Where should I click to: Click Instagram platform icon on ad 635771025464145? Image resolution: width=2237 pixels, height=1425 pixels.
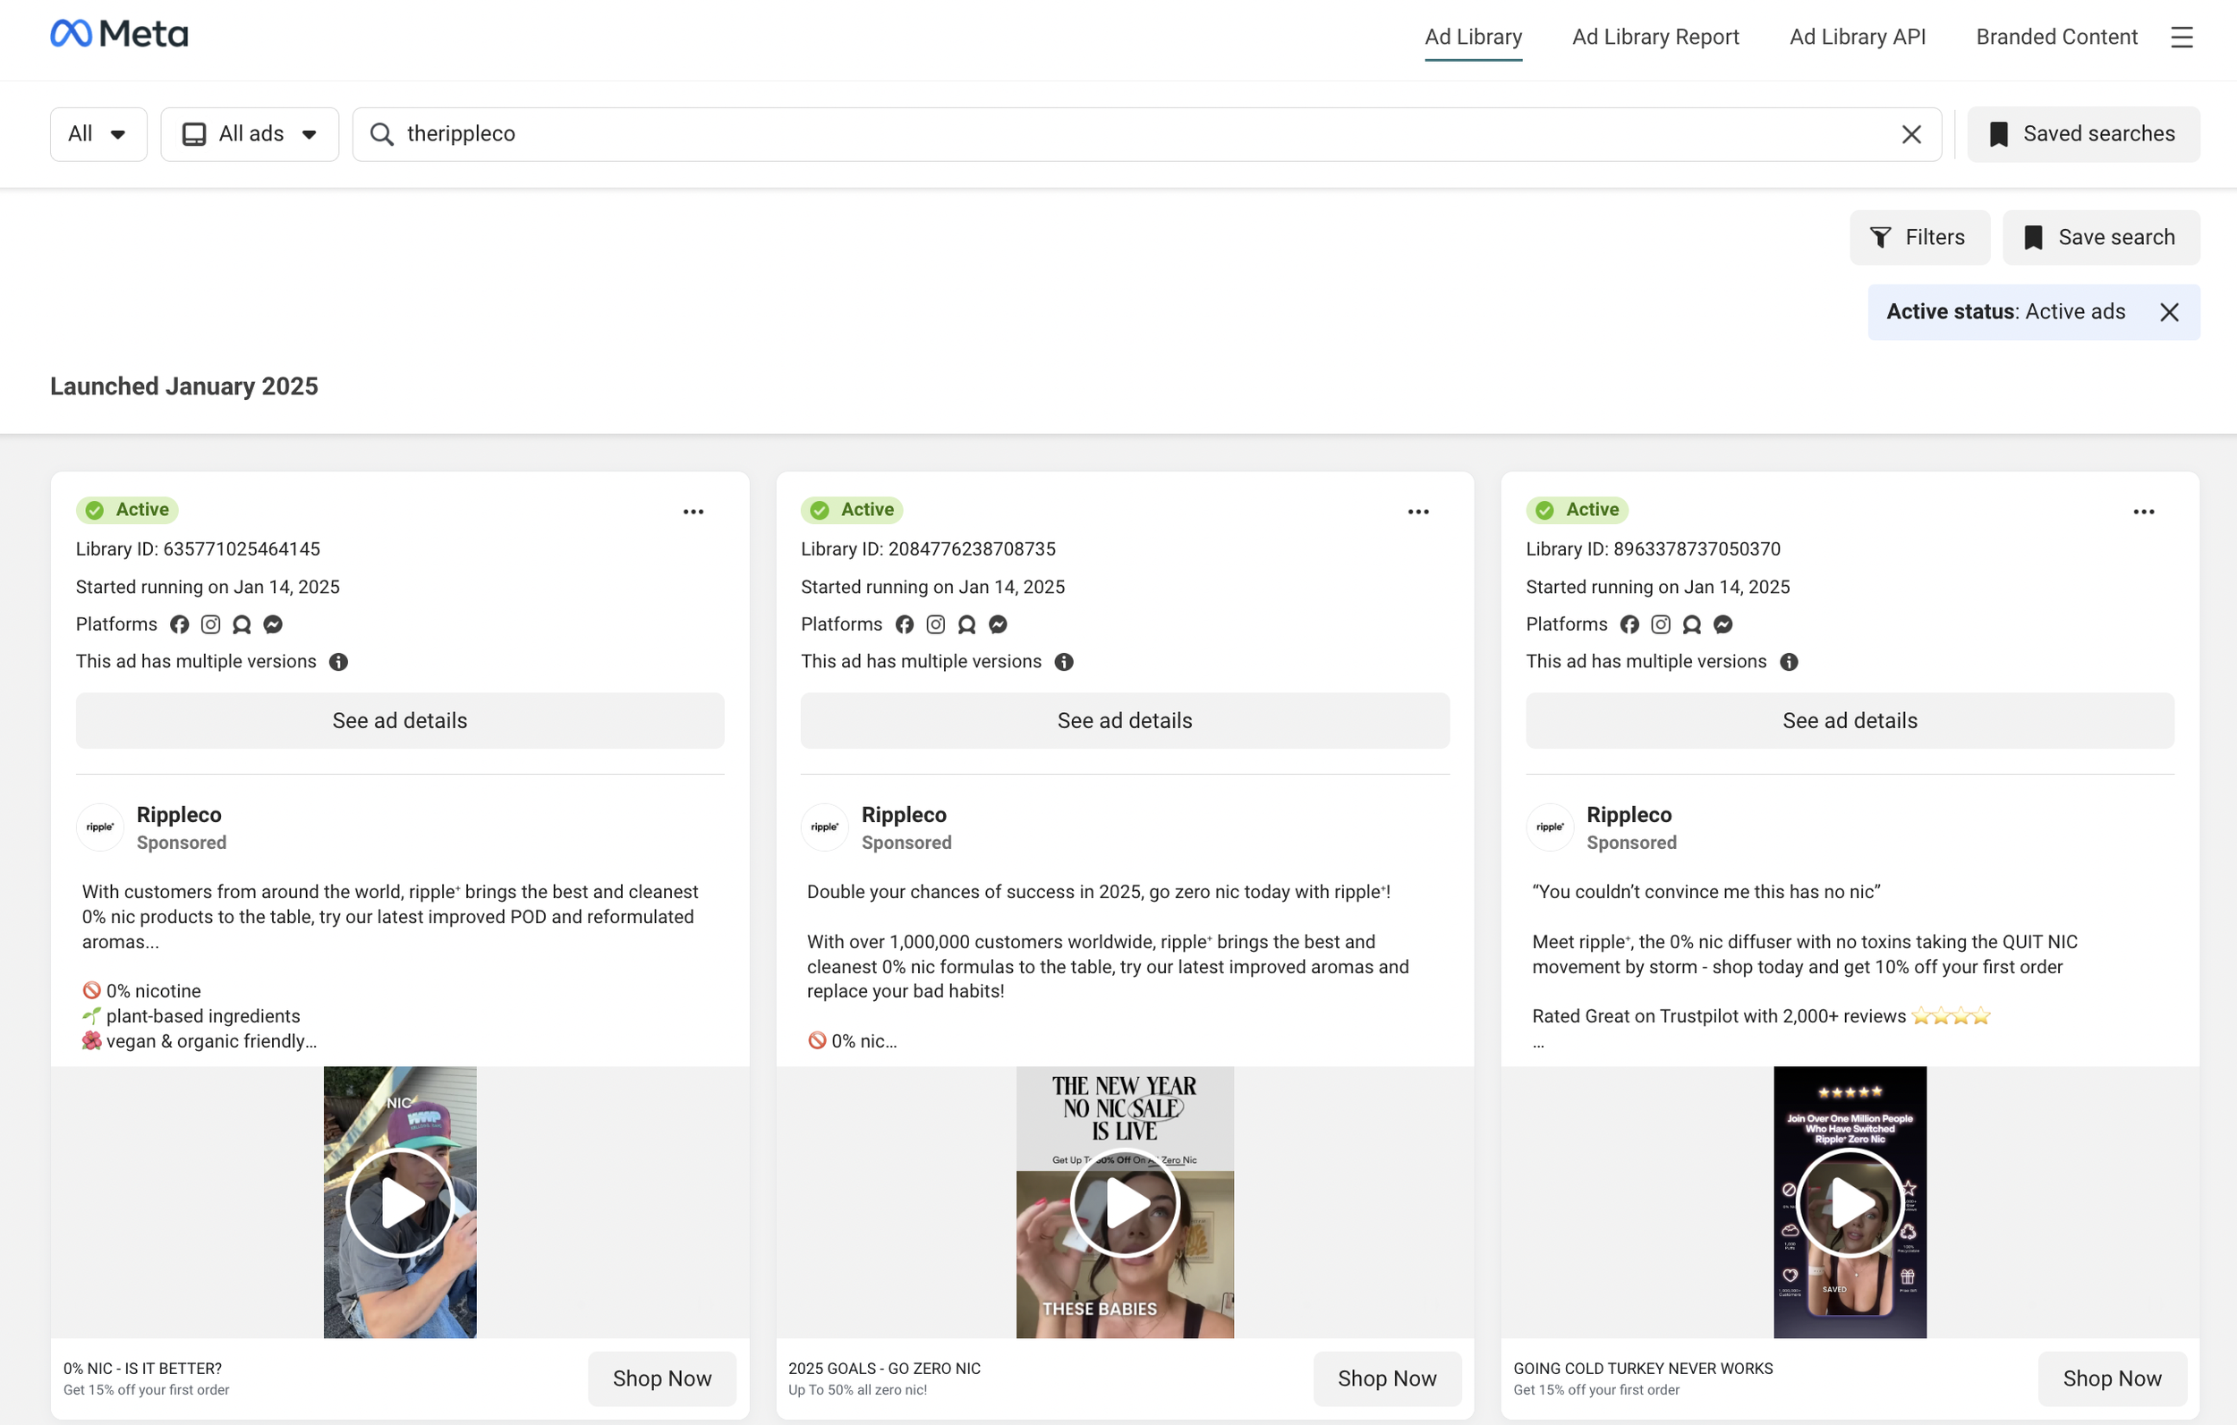pyautogui.click(x=211, y=625)
